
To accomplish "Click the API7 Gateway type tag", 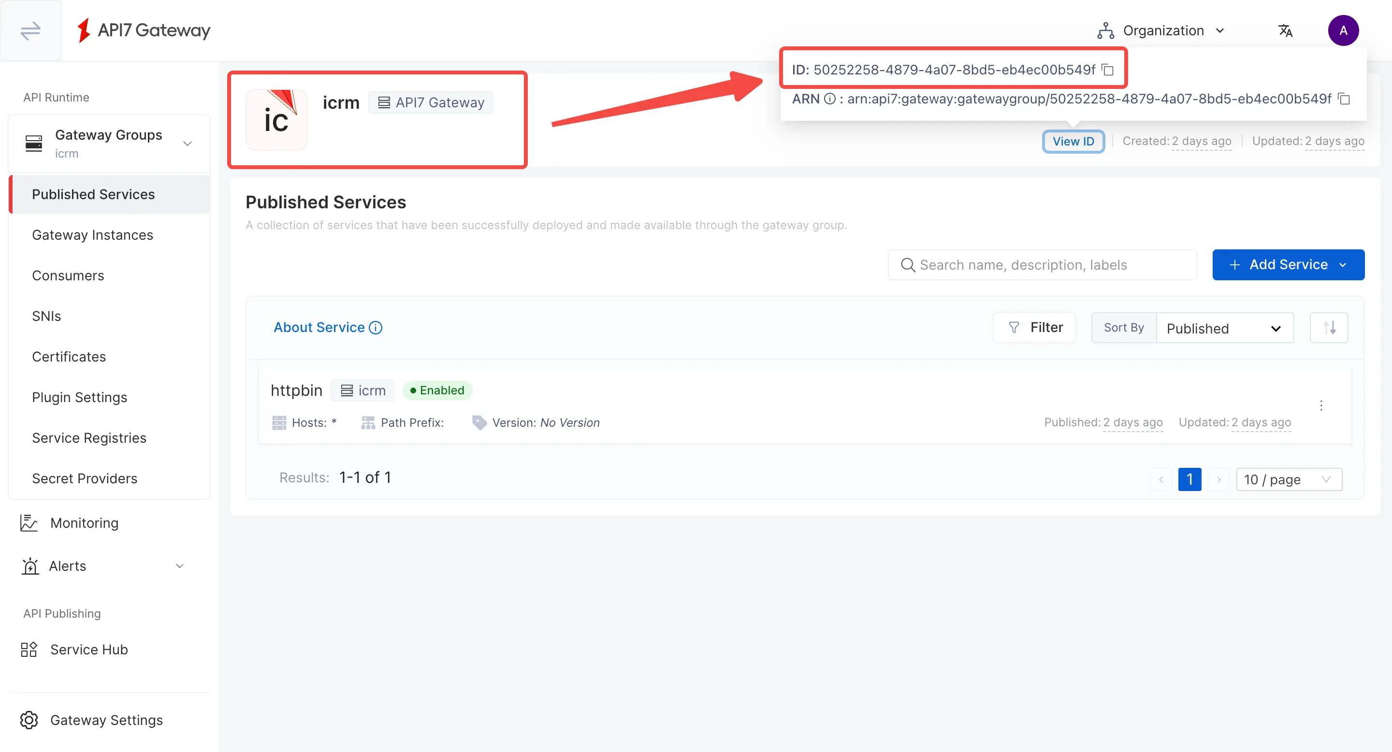I will pyautogui.click(x=431, y=102).
